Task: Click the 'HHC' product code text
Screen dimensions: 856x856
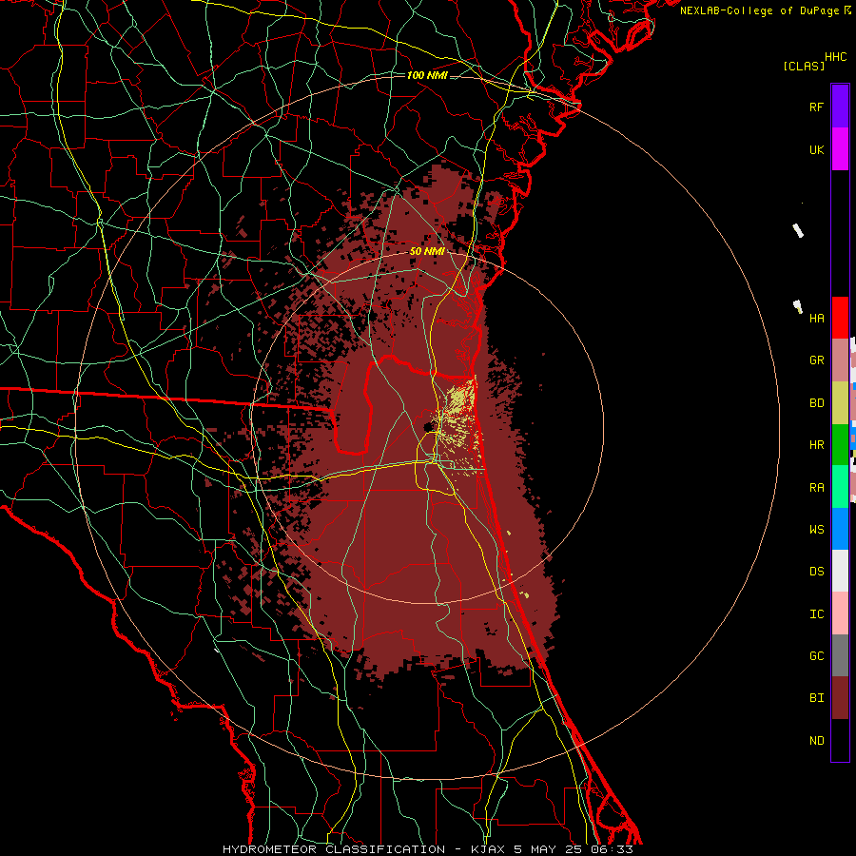Action: click(835, 57)
